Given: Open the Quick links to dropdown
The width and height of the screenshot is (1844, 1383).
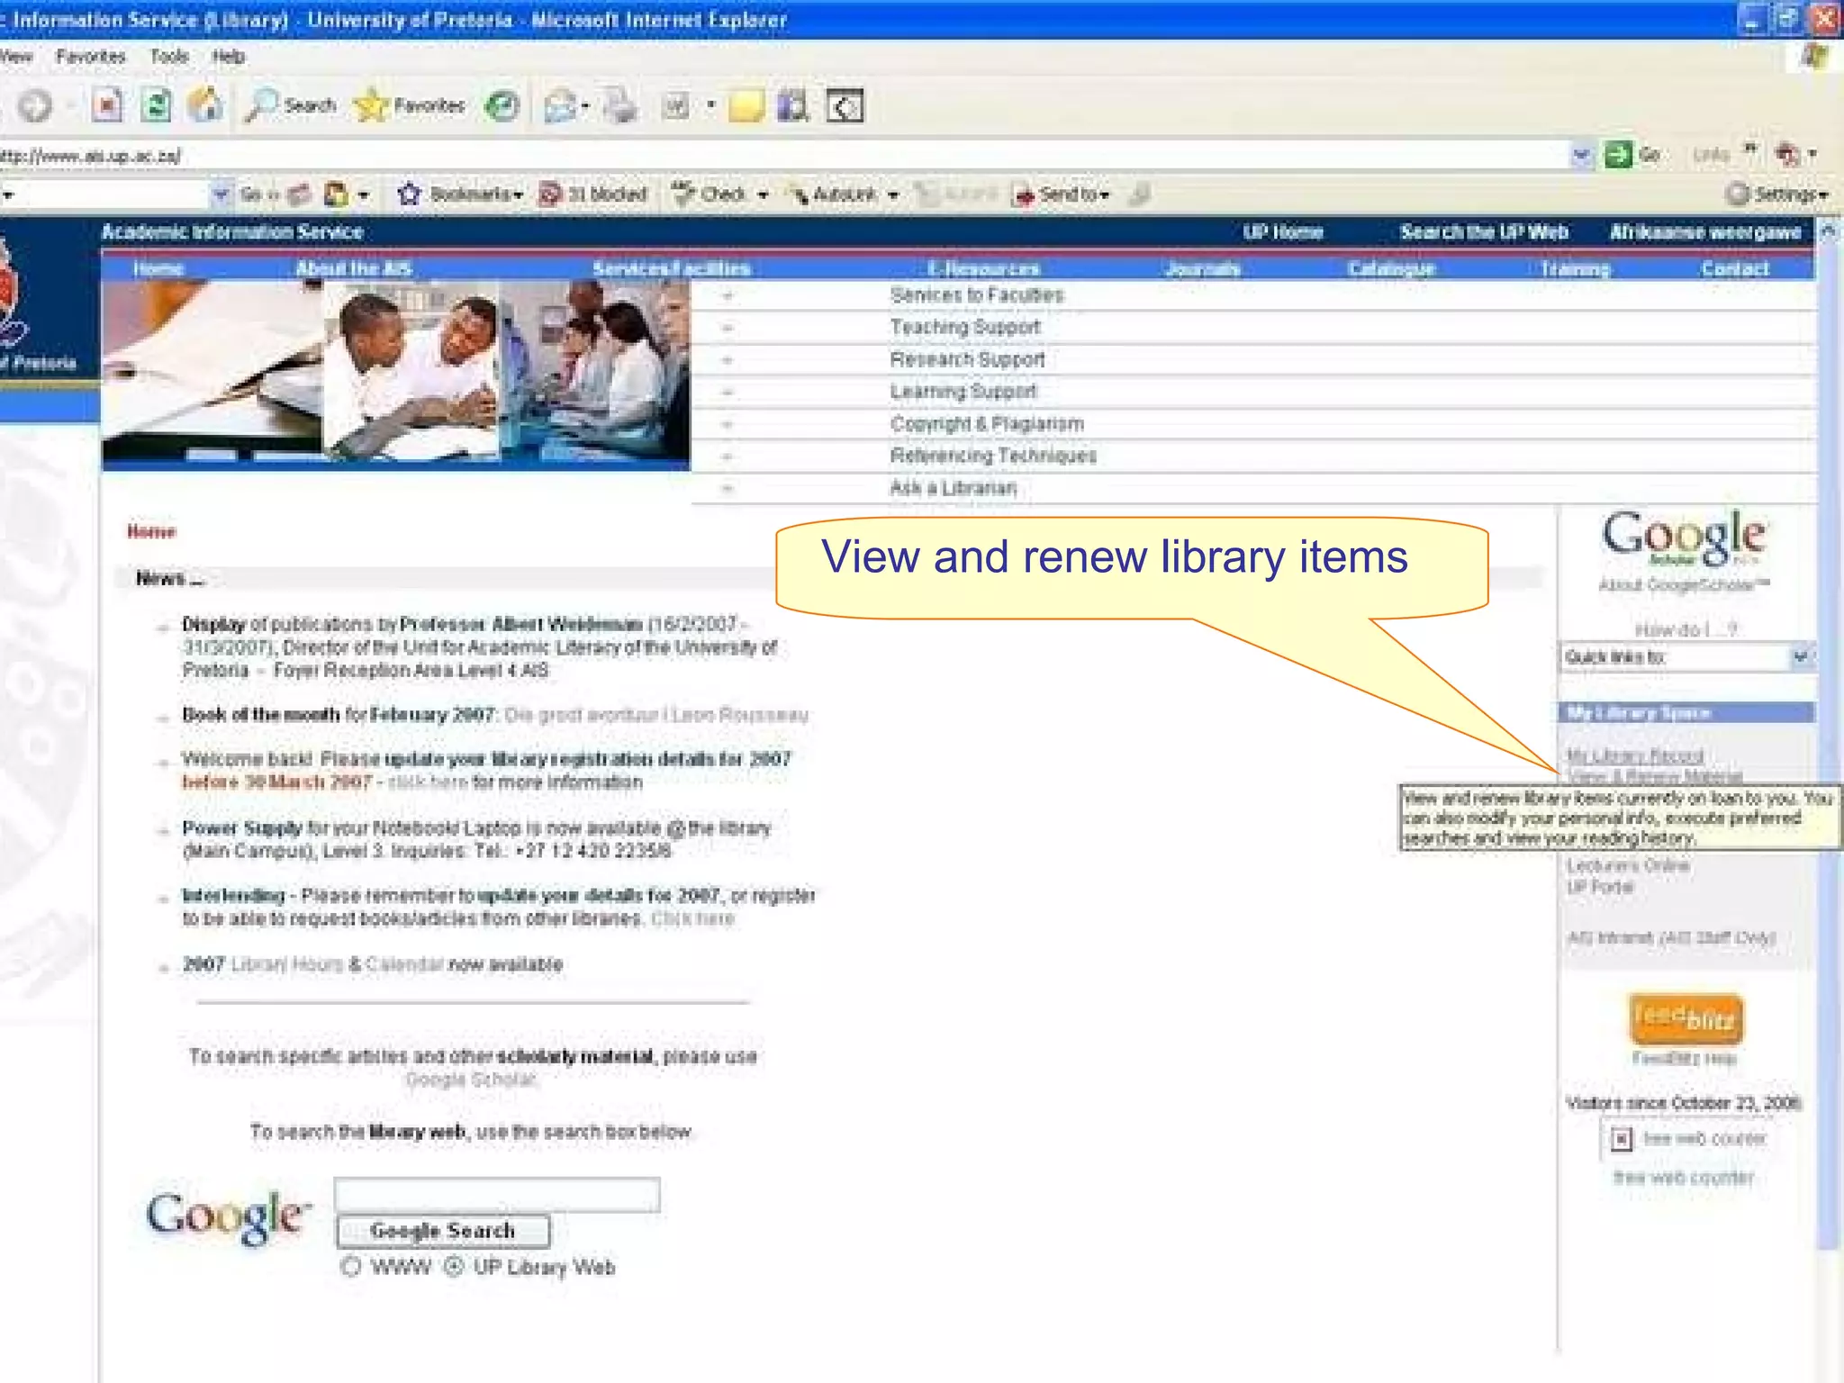Looking at the screenshot, I should pos(1799,656).
